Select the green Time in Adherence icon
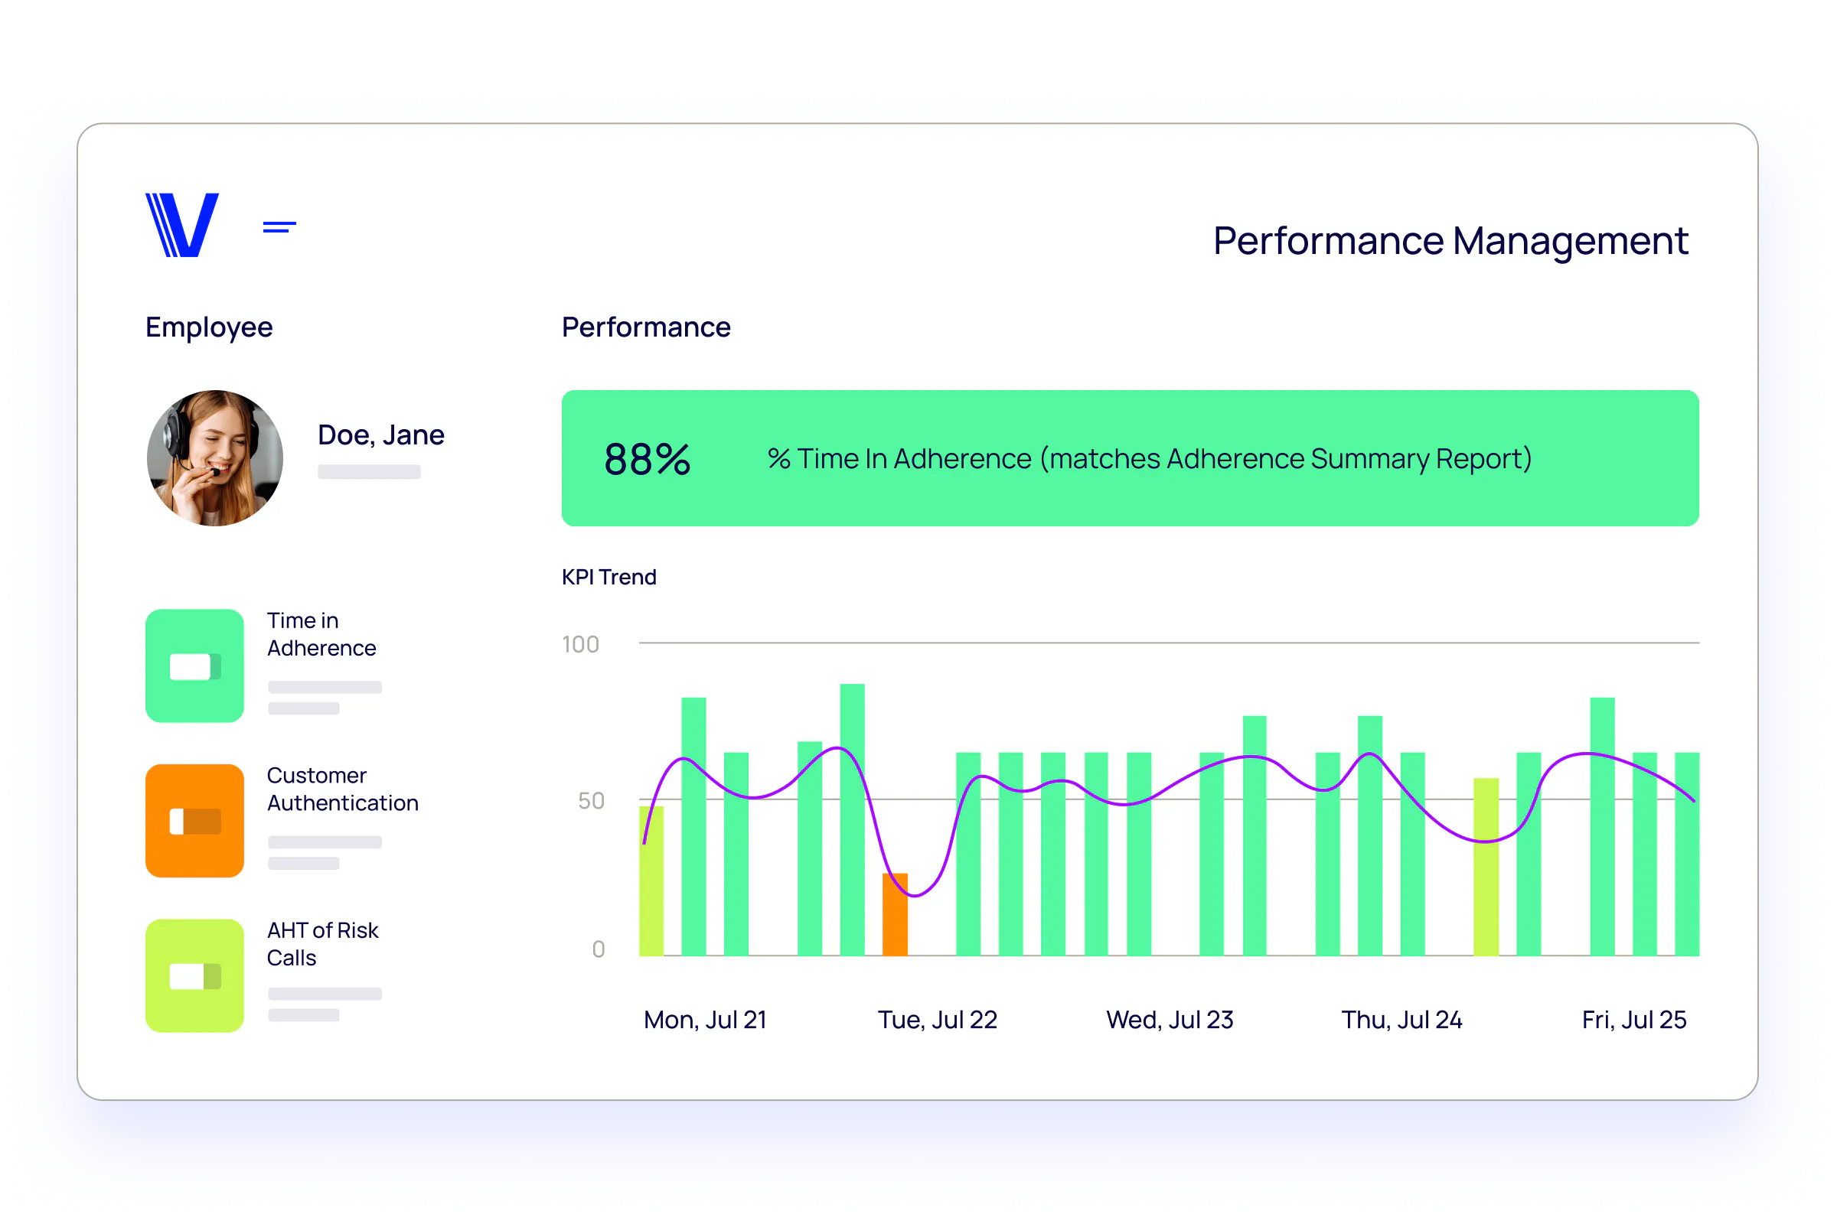 194,666
